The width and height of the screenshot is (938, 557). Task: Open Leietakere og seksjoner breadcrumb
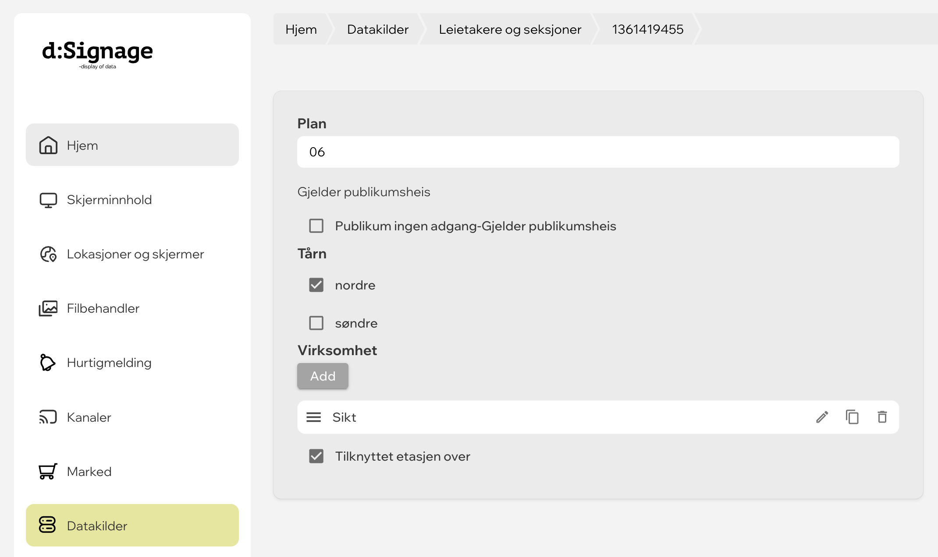510,29
